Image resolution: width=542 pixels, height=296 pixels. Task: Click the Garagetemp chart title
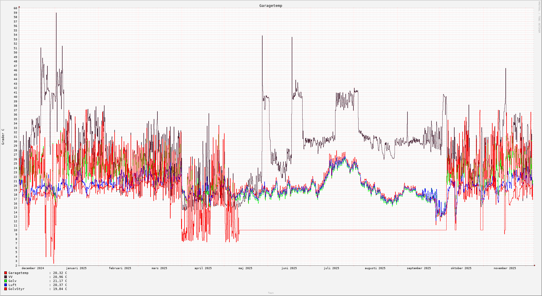point(271,6)
